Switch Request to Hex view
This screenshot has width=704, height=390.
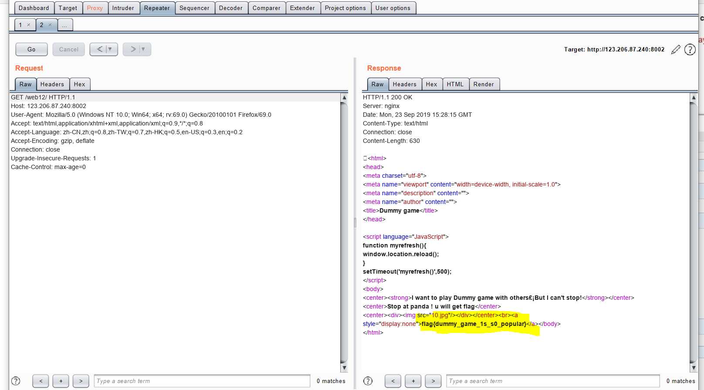point(80,84)
